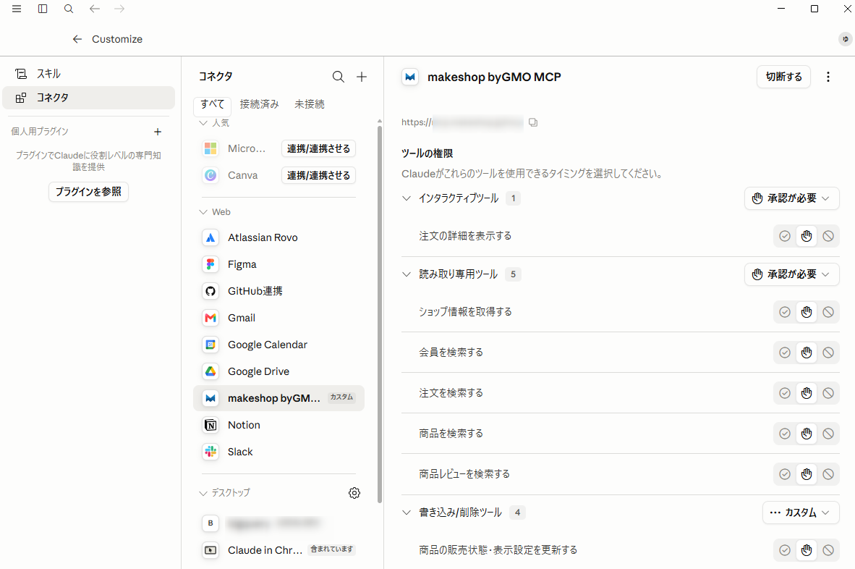Collapse the 読み取り専用ツール section
Screen dimensions: 855x569
pyautogui.click(x=407, y=274)
